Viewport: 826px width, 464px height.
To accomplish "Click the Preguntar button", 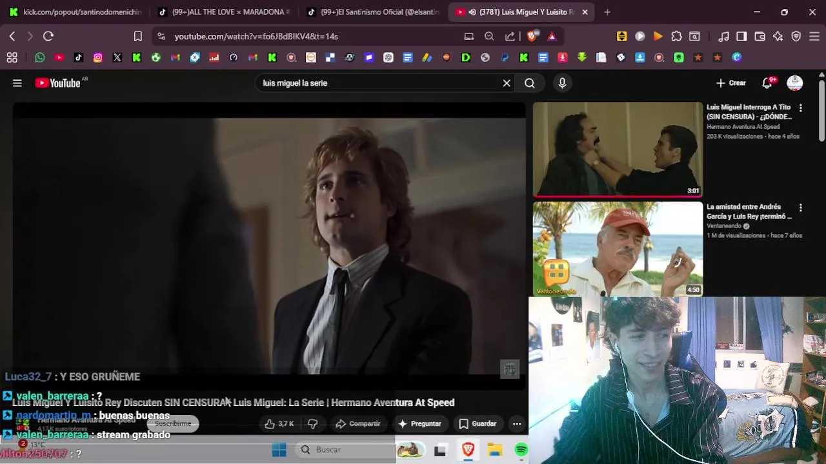I will tap(419, 423).
